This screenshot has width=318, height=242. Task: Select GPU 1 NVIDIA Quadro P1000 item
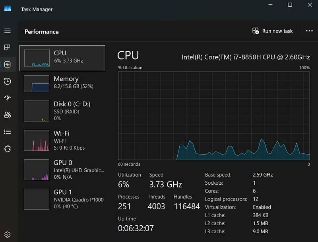[x=62, y=199]
